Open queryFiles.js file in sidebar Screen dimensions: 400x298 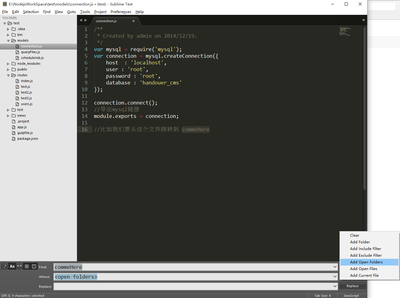pyautogui.click(x=30, y=52)
